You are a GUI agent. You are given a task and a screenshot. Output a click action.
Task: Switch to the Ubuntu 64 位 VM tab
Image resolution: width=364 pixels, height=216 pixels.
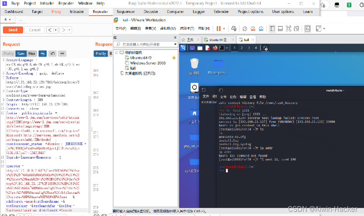pos(218,40)
